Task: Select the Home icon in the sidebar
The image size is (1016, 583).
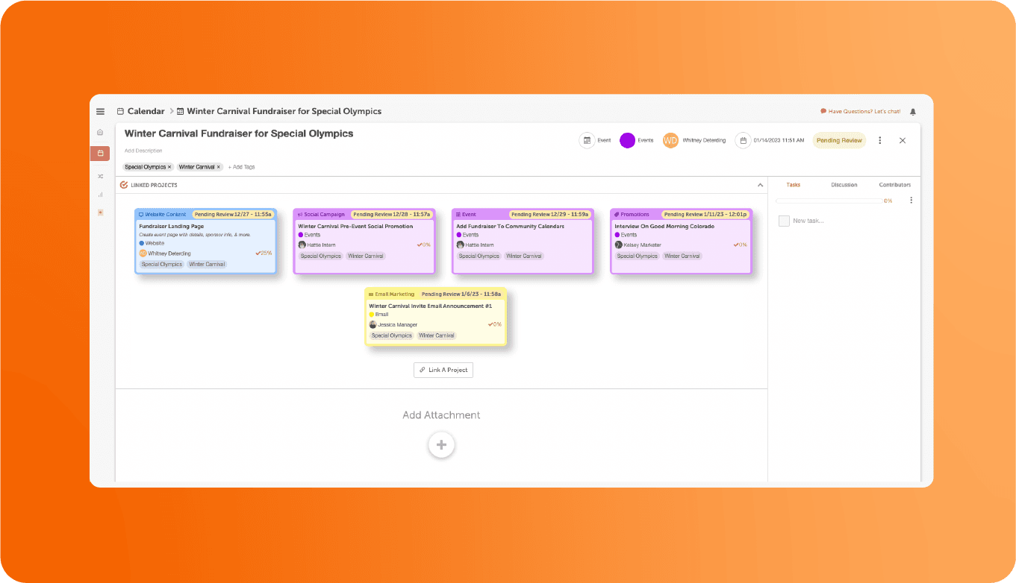Action: [x=100, y=132]
